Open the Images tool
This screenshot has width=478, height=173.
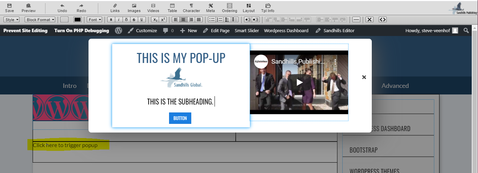(134, 8)
